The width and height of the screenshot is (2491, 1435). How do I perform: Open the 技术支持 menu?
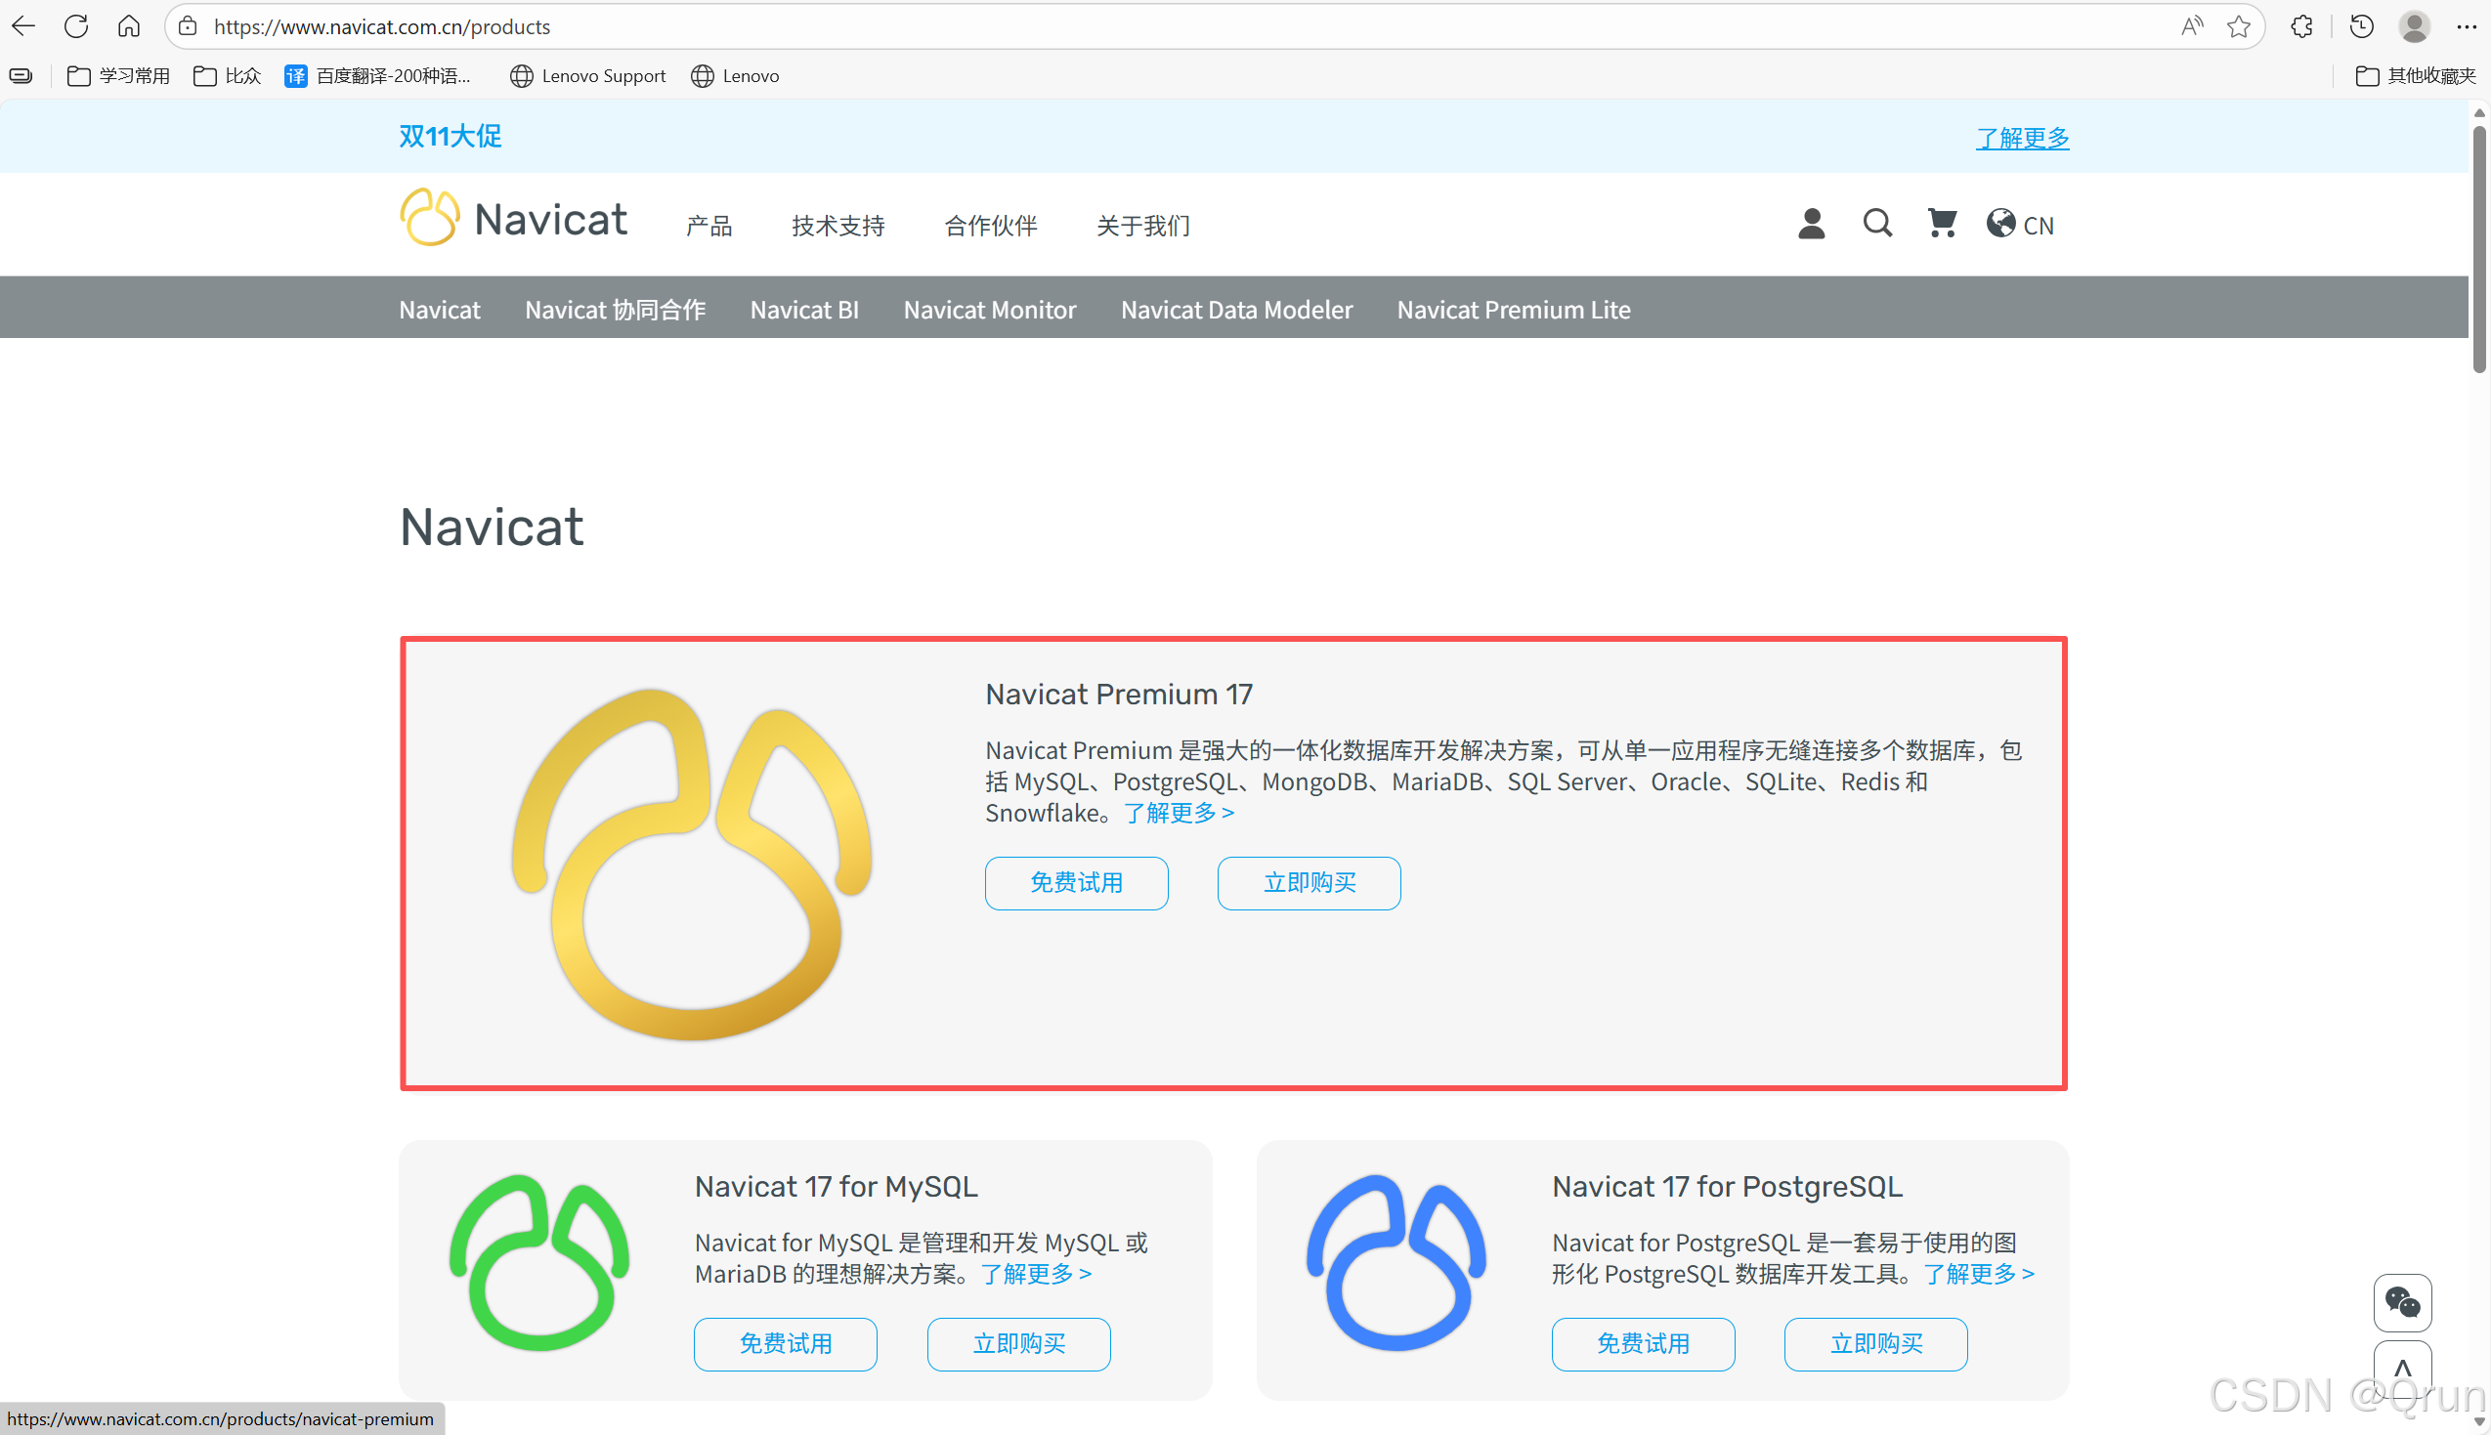837,226
